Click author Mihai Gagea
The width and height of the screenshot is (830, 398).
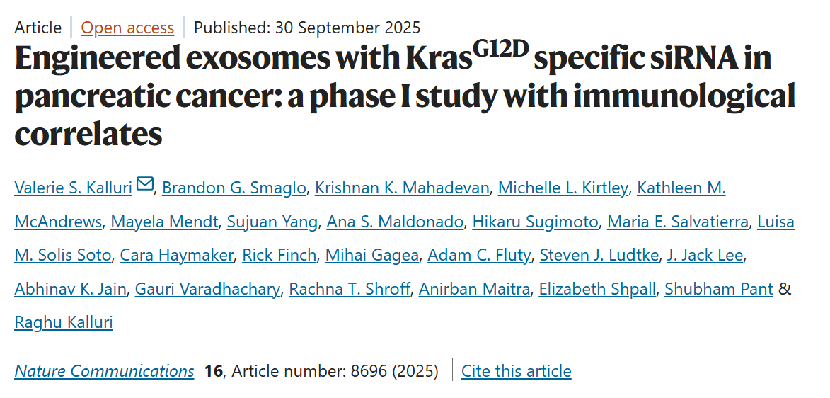[x=371, y=255]
